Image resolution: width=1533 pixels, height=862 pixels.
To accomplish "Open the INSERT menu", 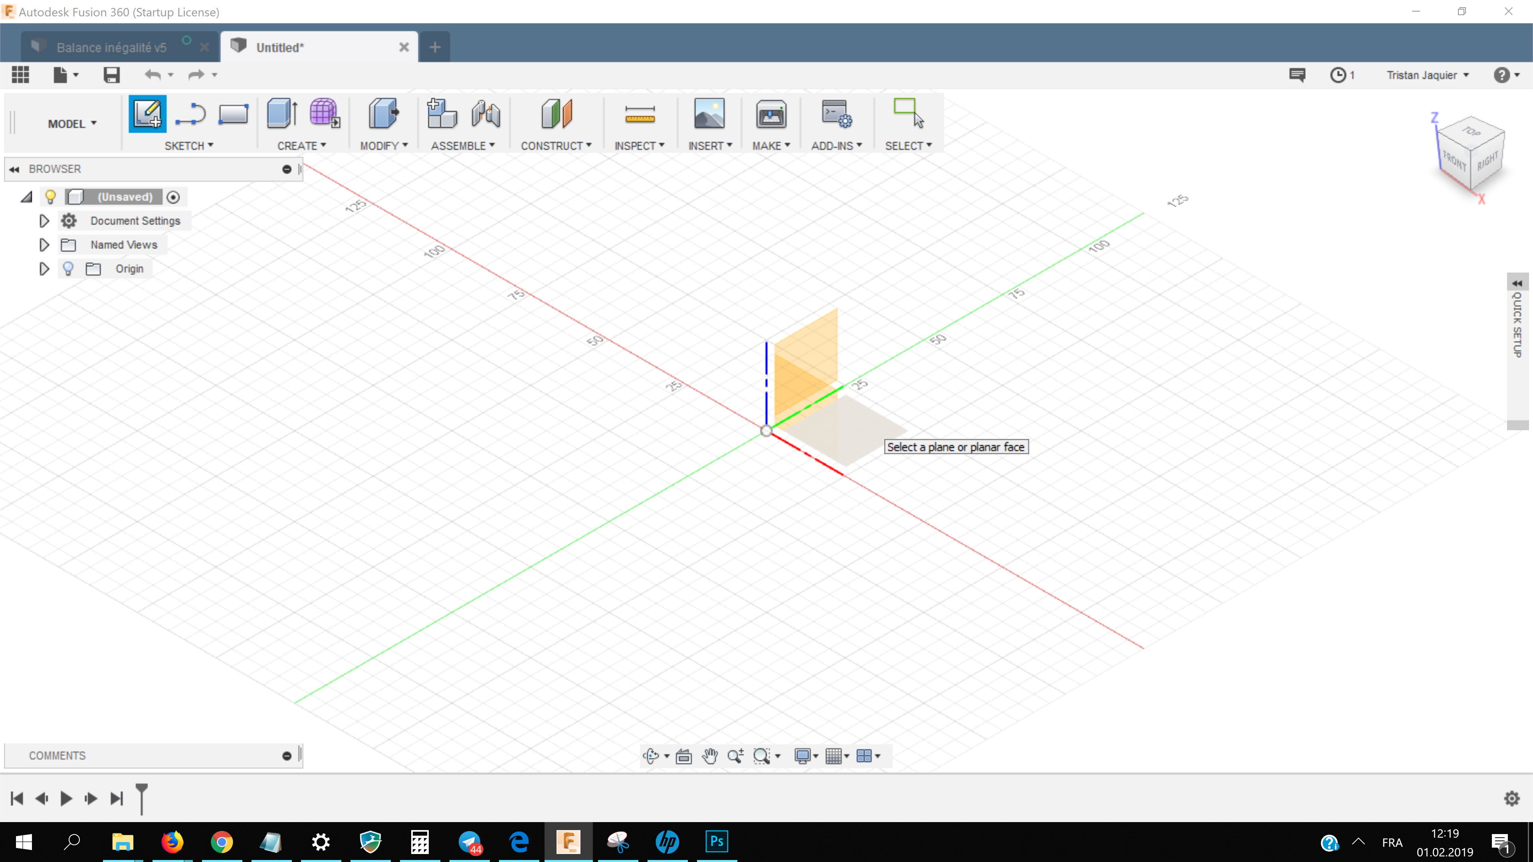I will coord(710,146).
